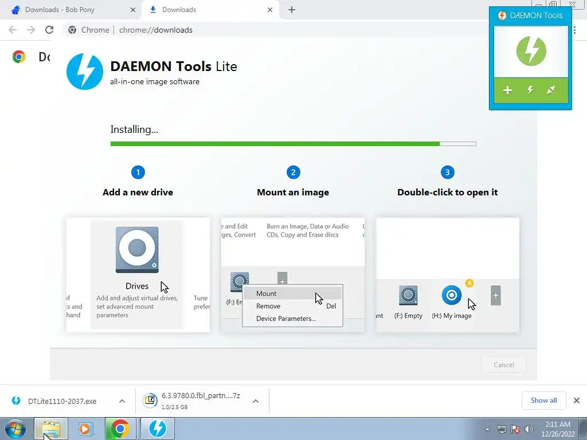Close the downloads bar
587x440 pixels.
point(577,400)
